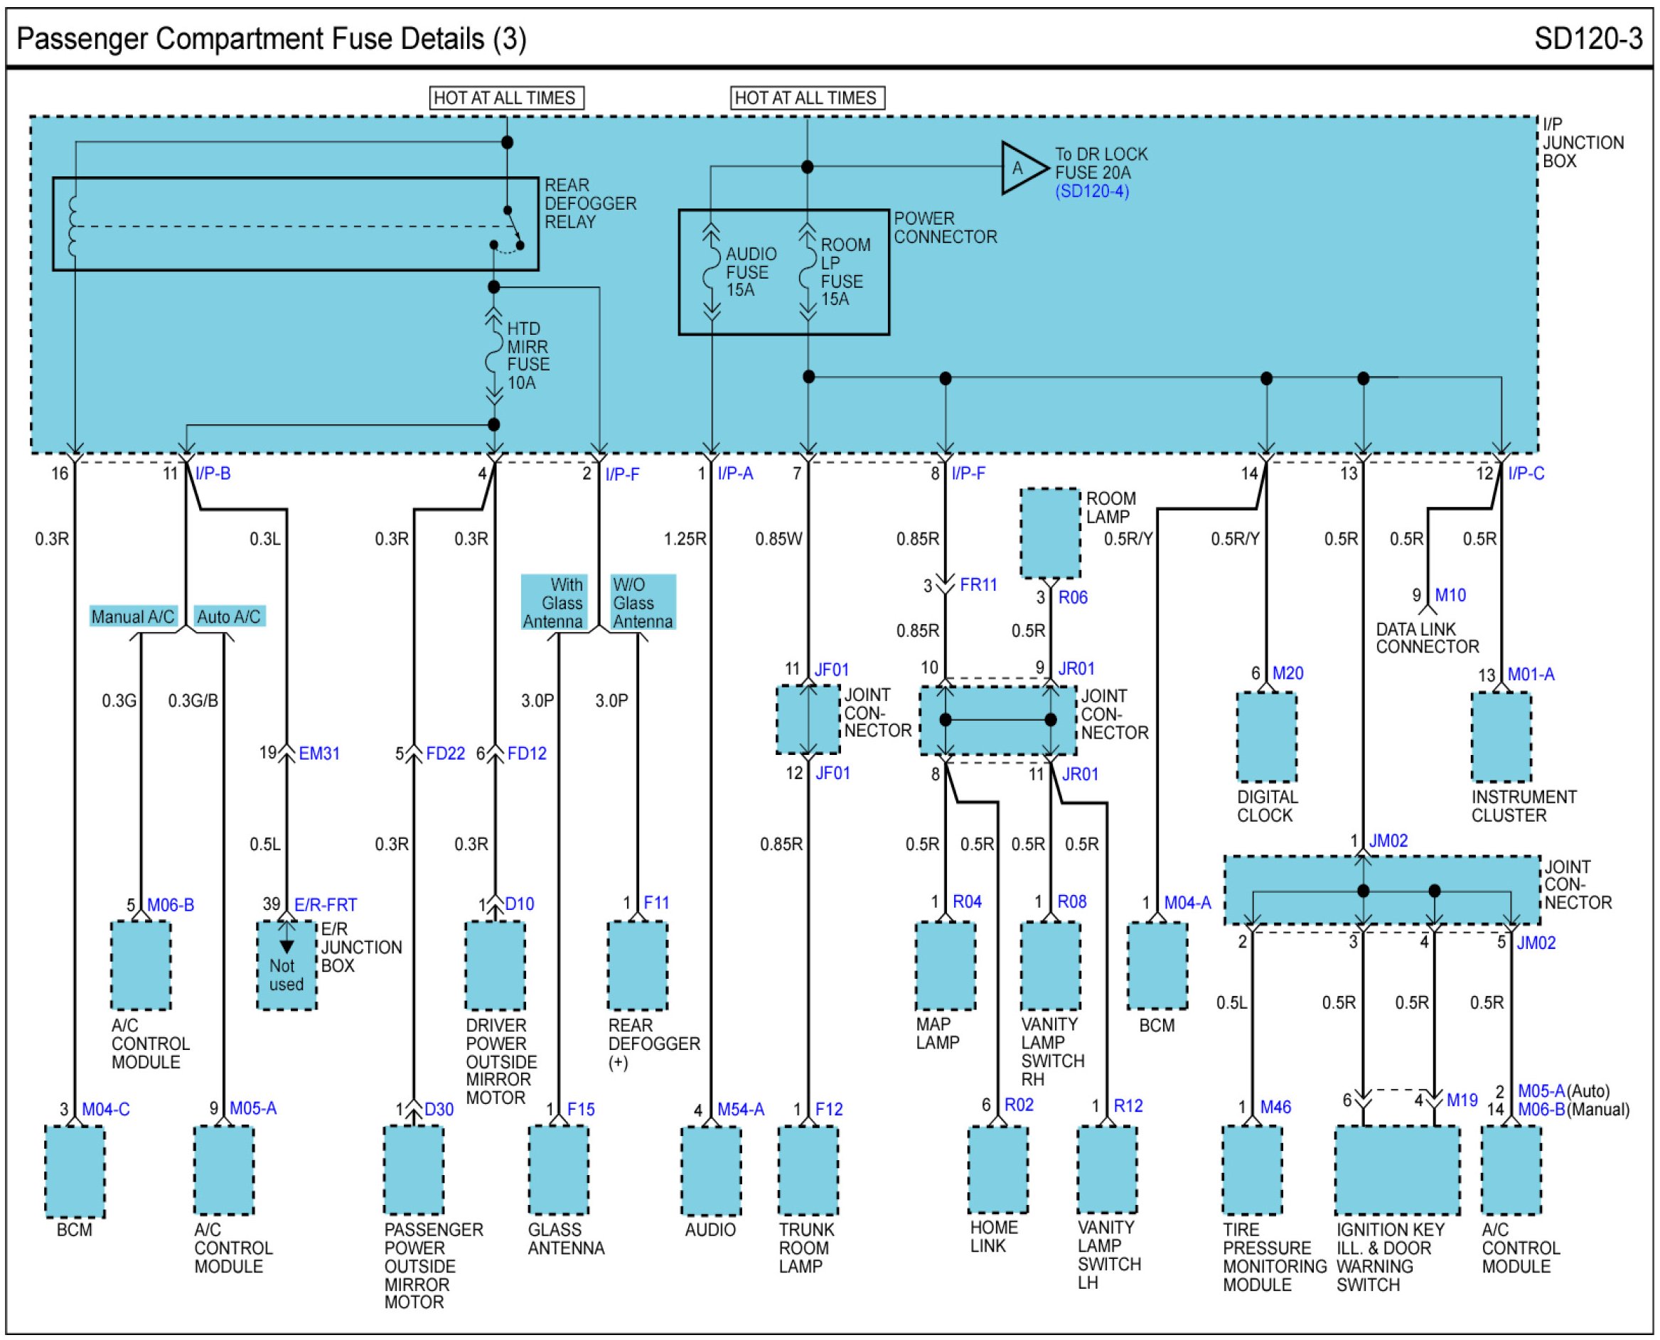Click the E/R Junction Box Not used box
Image resolution: width=1660 pixels, height=1340 pixels.
coord(287,965)
